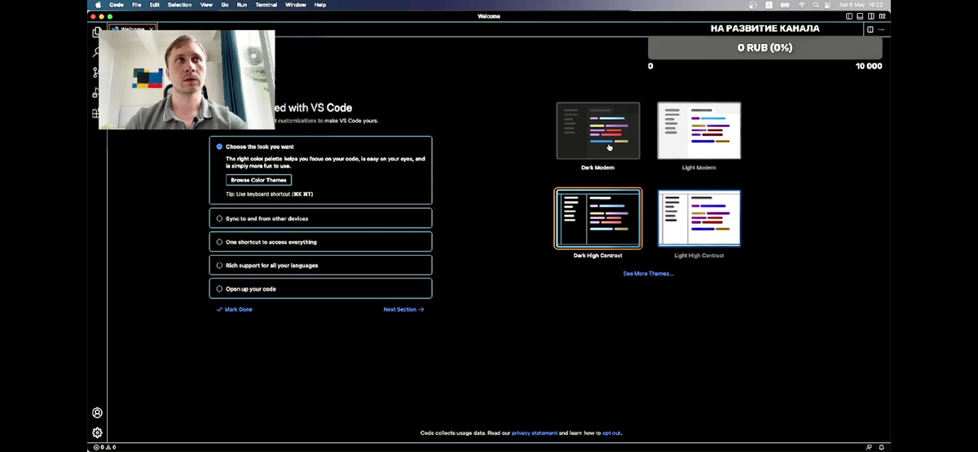Open the Help menu
Image resolution: width=978 pixels, height=452 pixels.
coord(320,5)
